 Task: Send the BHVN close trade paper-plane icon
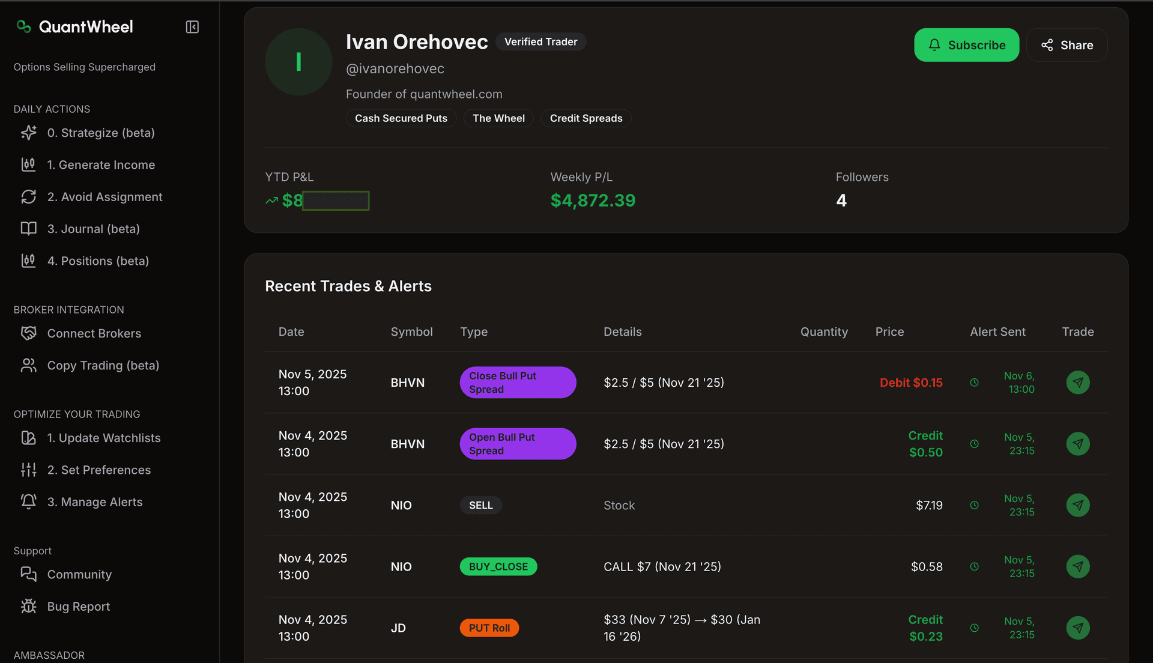click(1078, 382)
